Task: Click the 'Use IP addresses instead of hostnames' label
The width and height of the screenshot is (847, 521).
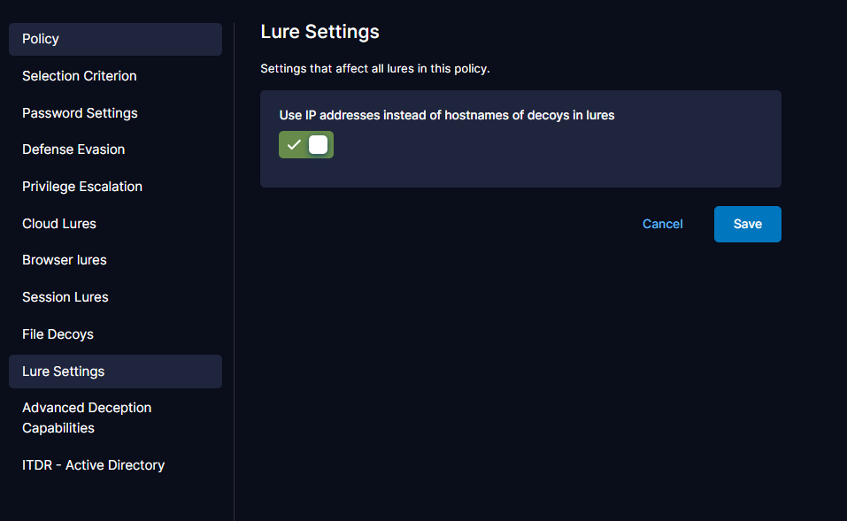Action: click(447, 115)
